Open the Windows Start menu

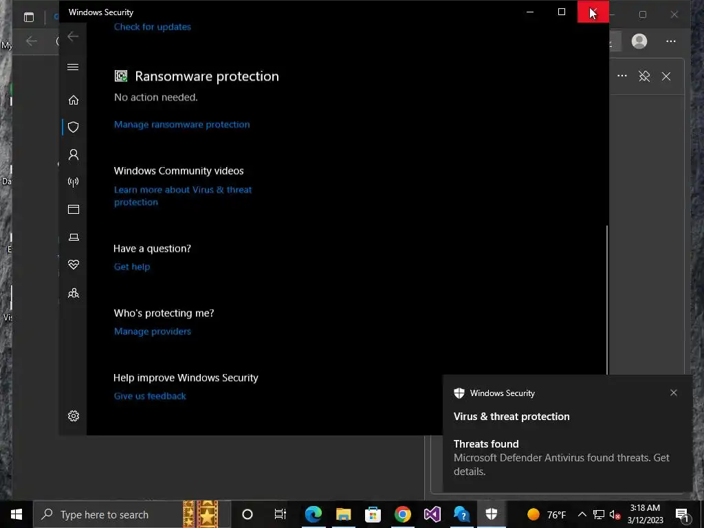click(x=16, y=514)
